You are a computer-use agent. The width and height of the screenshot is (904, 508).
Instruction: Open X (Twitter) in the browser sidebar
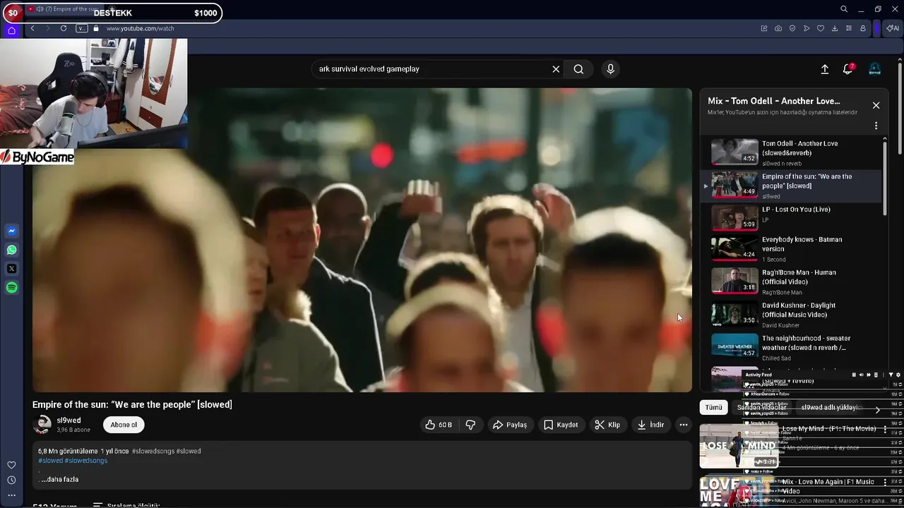(x=12, y=269)
